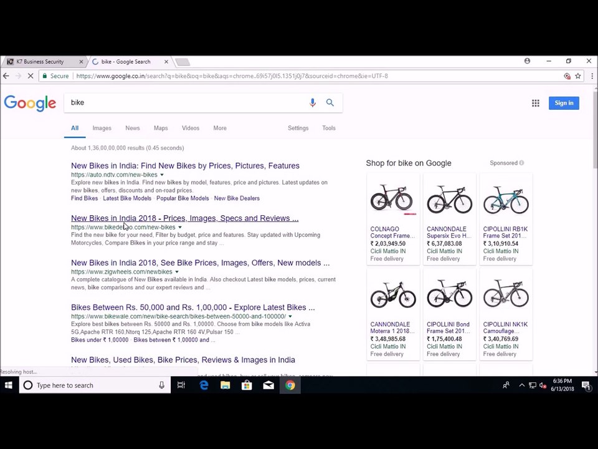This screenshot has width=598, height=449.
Task: Expand dropdown next to bikedekho.com URL
Action: 180,227
